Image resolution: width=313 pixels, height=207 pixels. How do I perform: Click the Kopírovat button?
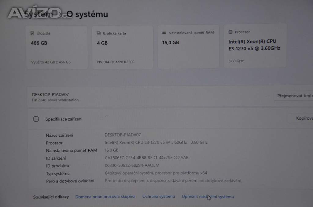click(300, 118)
